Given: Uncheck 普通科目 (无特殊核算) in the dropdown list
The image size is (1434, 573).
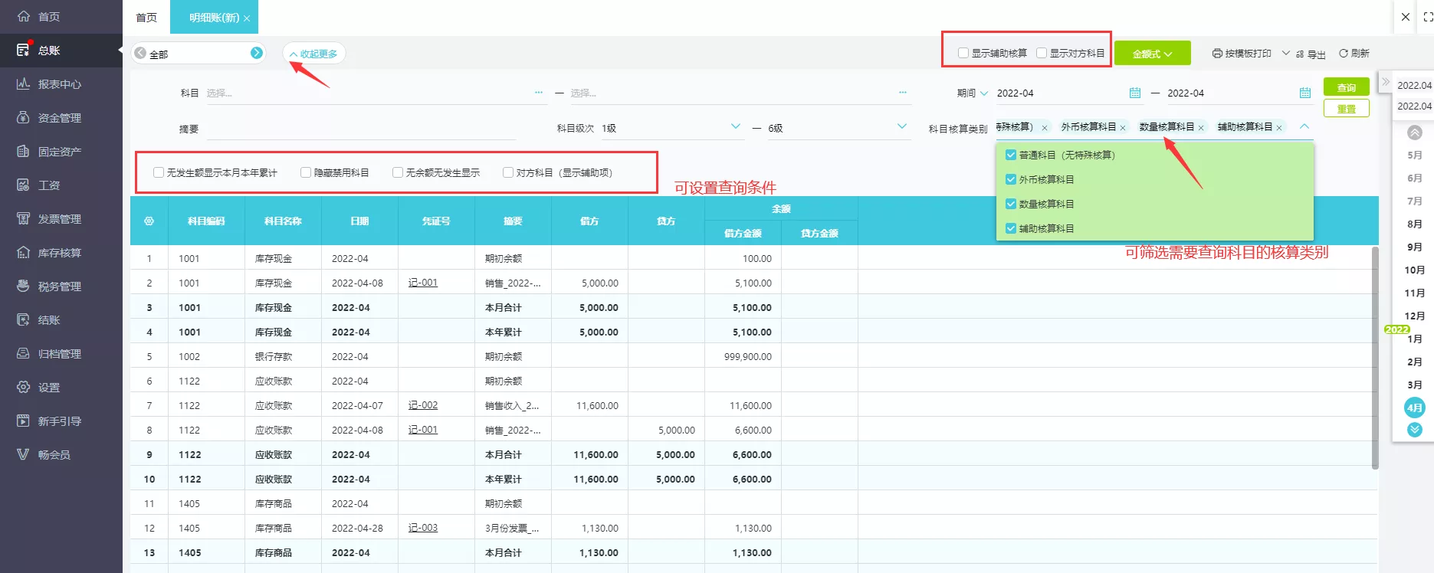Looking at the screenshot, I should 1011,155.
